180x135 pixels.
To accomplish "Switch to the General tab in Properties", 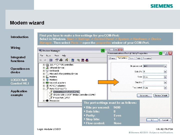I will point(112,58).
